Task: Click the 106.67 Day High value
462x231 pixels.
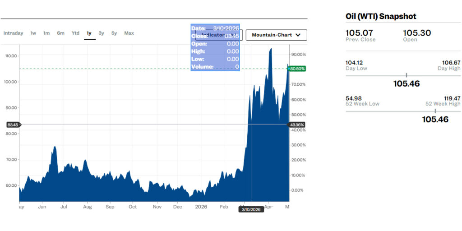Action: pyautogui.click(x=451, y=62)
